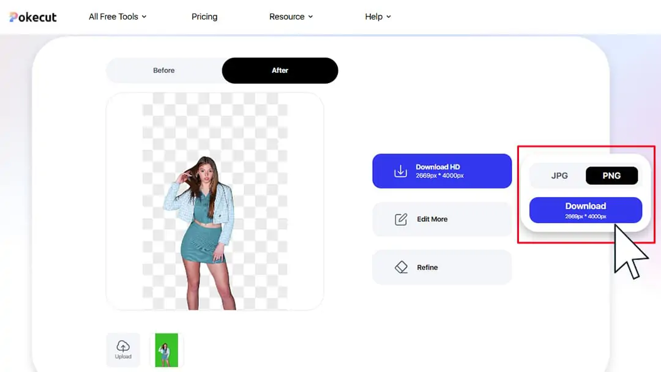The height and width of the screenshot is (372, 661).
Task: Click the Download HD button label
Action: coord(438,167)
